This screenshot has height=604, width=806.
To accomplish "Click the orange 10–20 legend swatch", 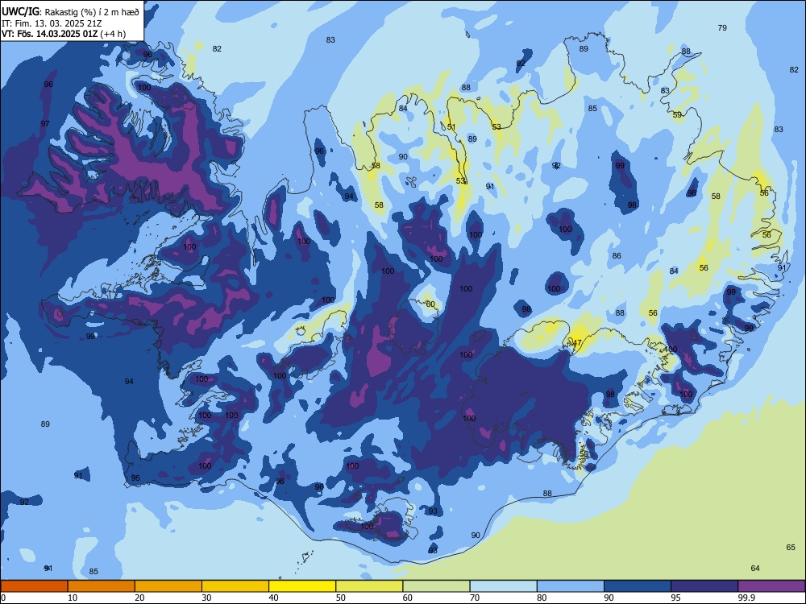I will click(x=102, y=586).
